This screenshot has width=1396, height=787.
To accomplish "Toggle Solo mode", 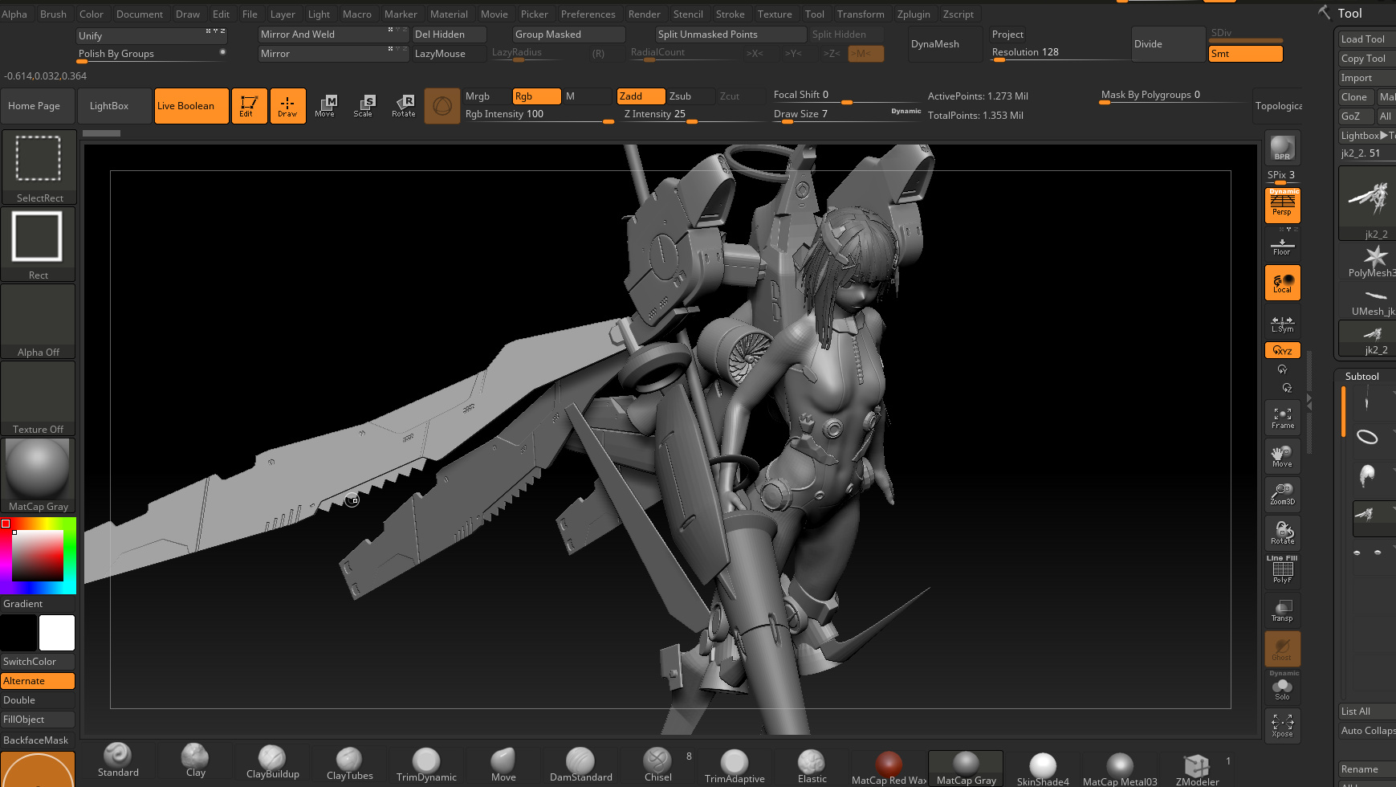I will coord(1282,687).
